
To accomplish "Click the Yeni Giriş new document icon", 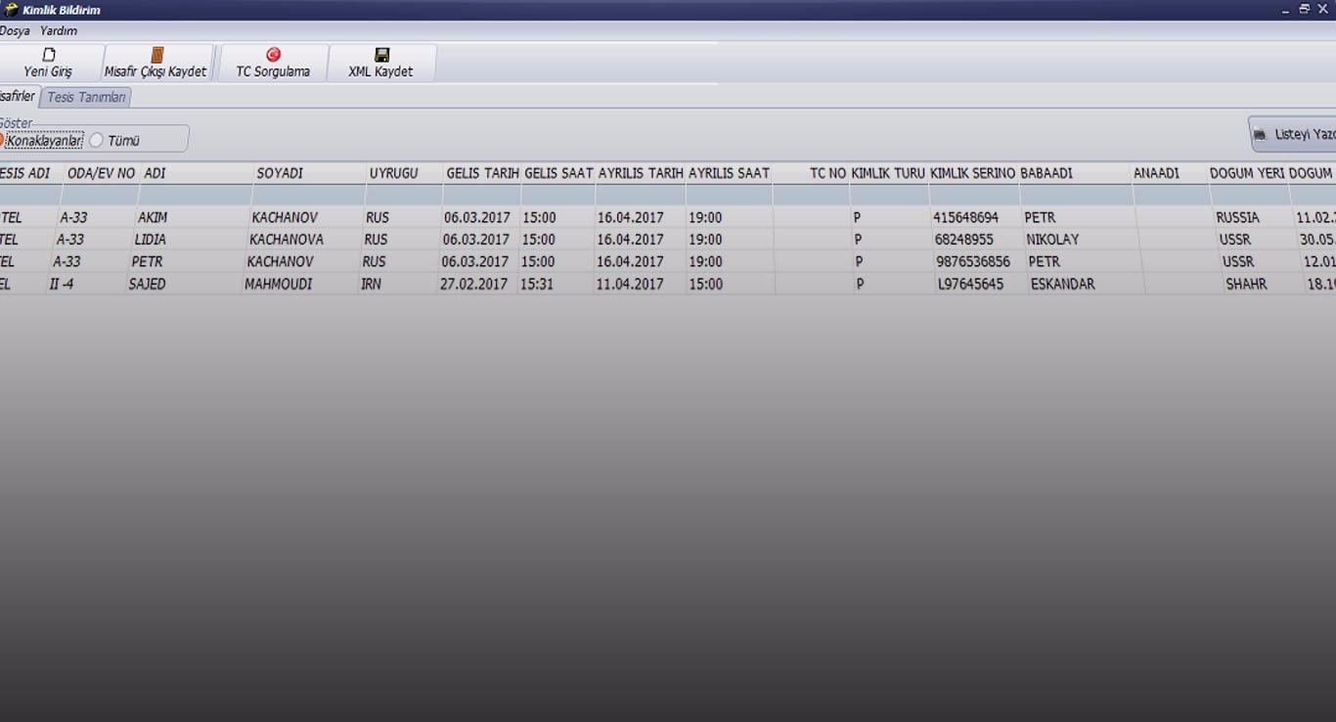I will [49, 55].
